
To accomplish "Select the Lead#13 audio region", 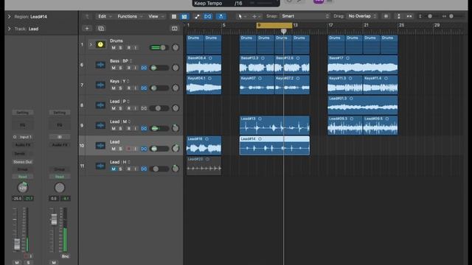I will click(274, 125).
